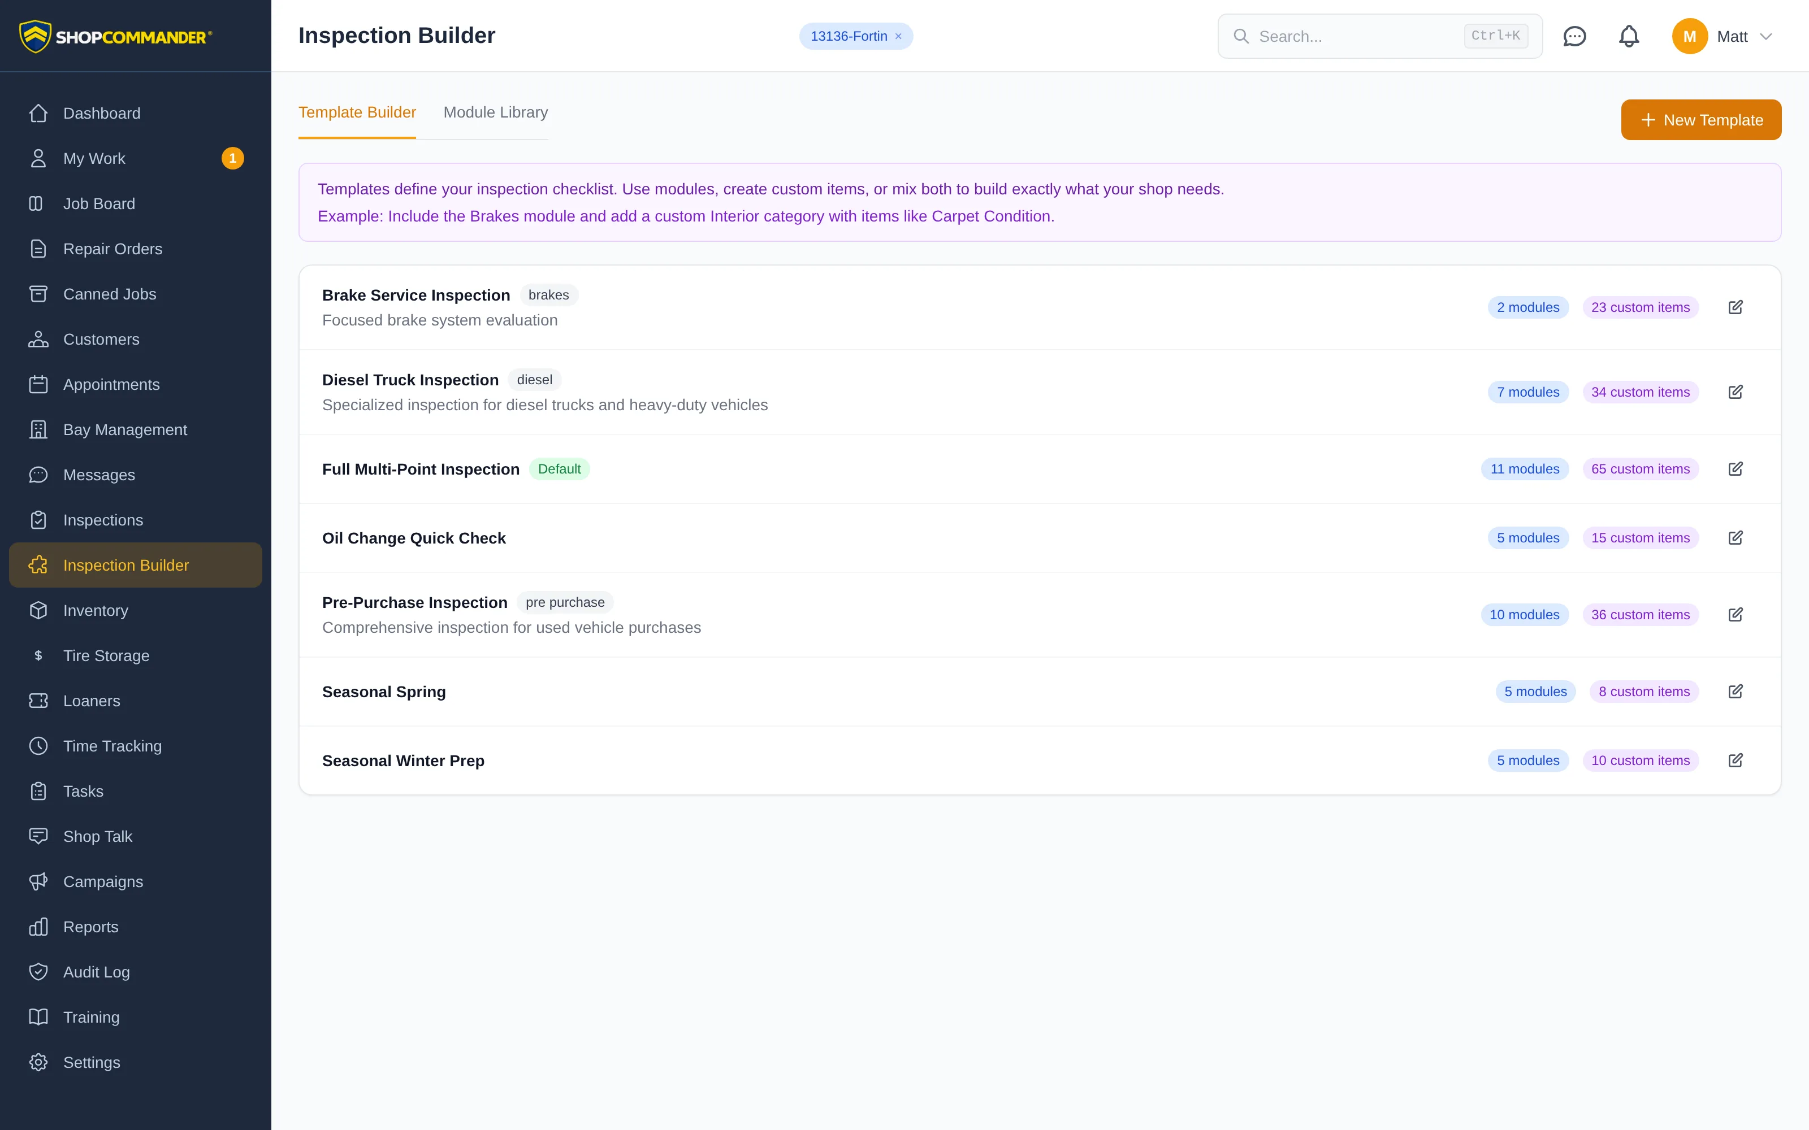Click the Dashboard home icon
The width and height of the screenshot is (1809, 1130).
pos(38,113)
